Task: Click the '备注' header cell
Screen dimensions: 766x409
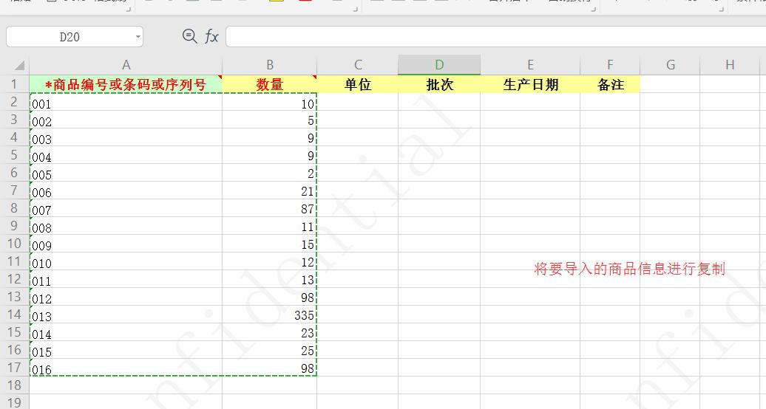Action: pos(610,84)
